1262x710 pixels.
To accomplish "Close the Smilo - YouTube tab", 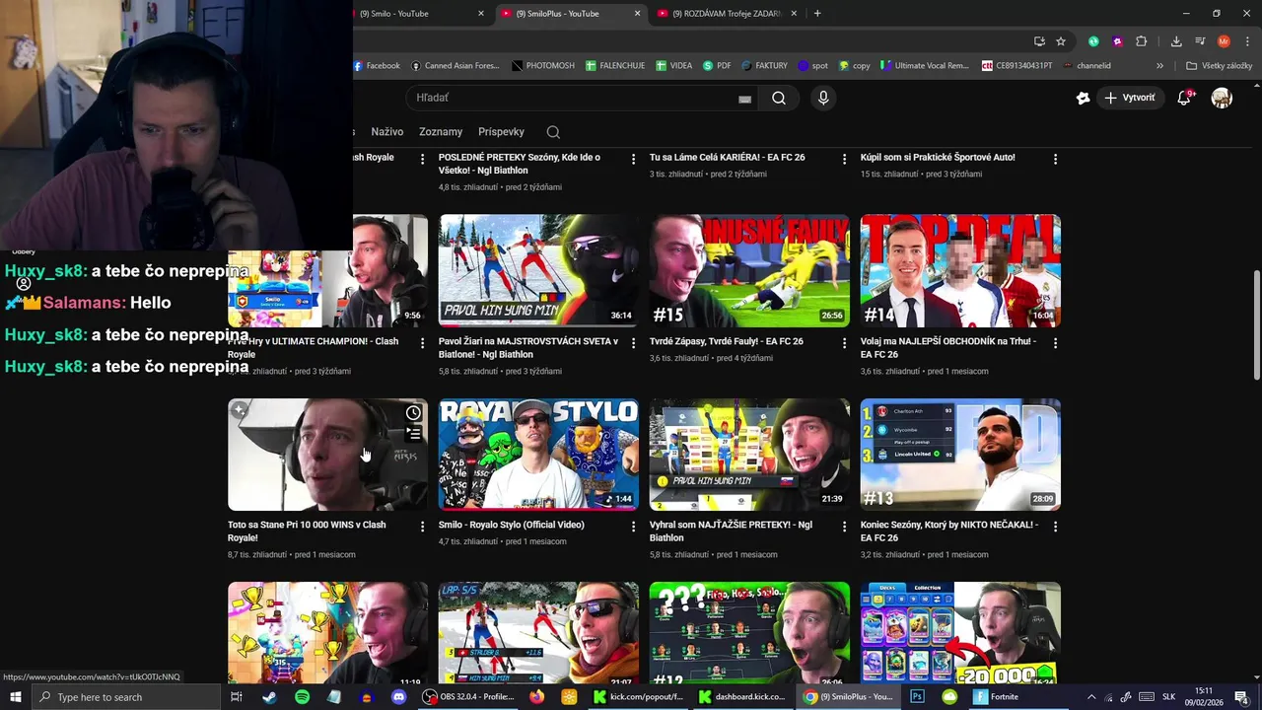I will [x=481, y=14].
